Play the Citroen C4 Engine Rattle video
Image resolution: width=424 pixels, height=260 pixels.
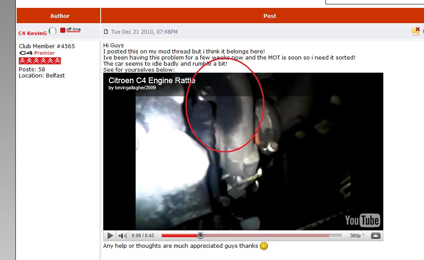click(x=110, y=235)
